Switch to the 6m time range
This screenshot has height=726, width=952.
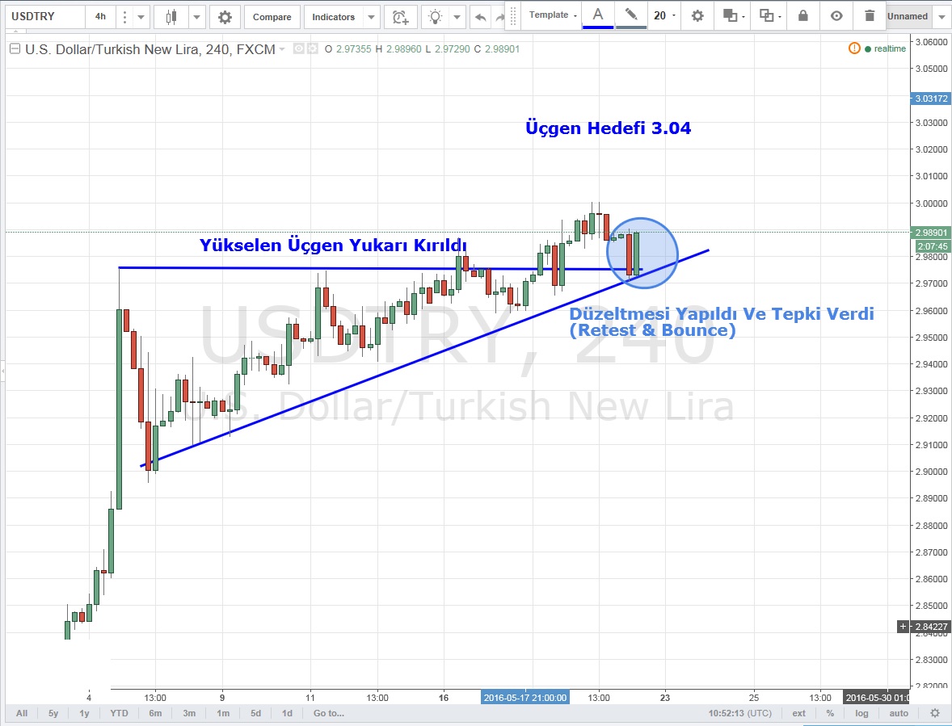click(x=155, y=713)
